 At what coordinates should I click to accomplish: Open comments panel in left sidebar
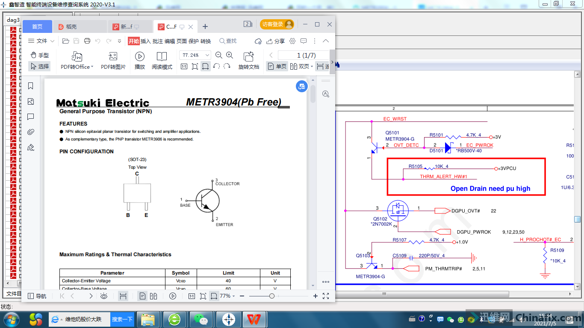(31, 117)
